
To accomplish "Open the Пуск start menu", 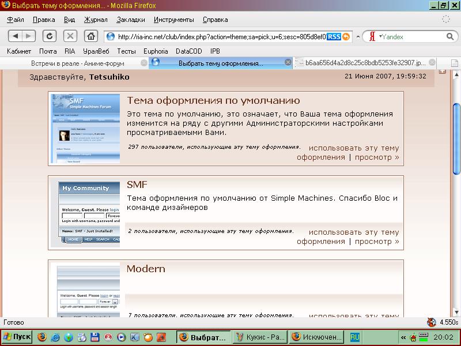I will (17, 337).
